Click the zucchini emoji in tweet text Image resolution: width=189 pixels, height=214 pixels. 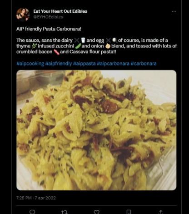tap(78, 46)
